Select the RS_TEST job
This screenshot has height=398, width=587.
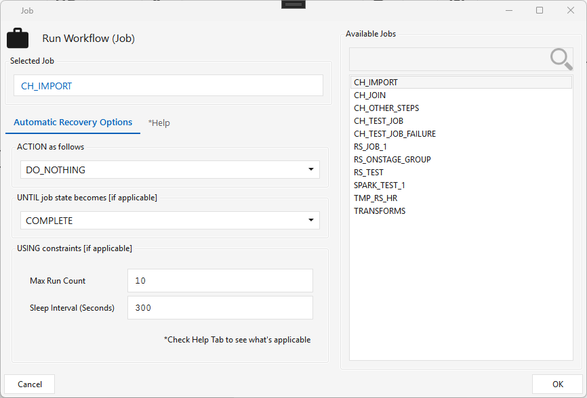(x=461, y=173)
